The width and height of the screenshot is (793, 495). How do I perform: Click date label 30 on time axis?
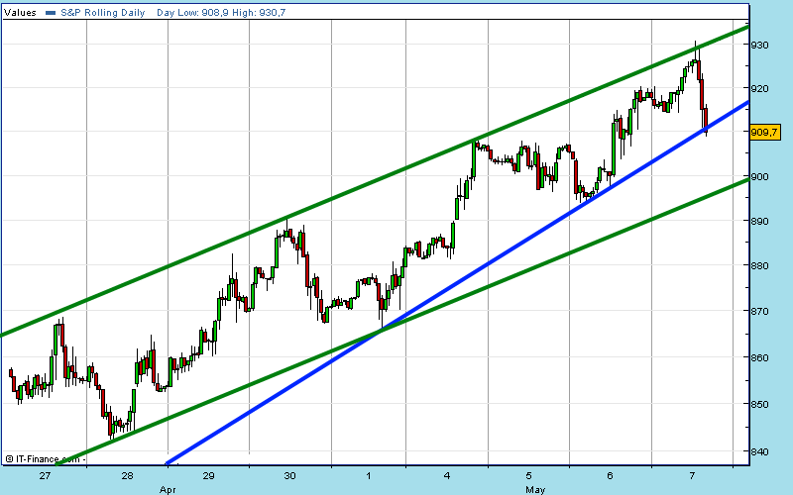pos(289,476)
